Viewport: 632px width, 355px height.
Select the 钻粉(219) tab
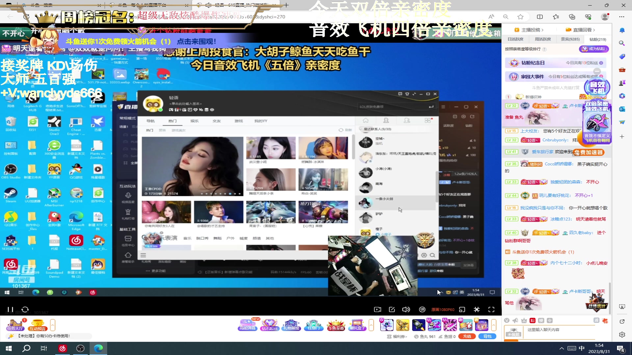[597, 39]
